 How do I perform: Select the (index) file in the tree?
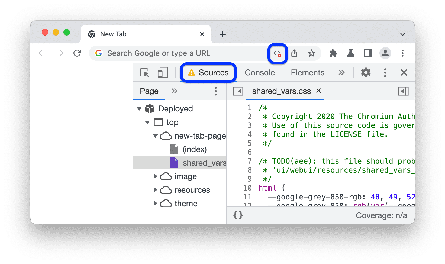tap(195, 149)
